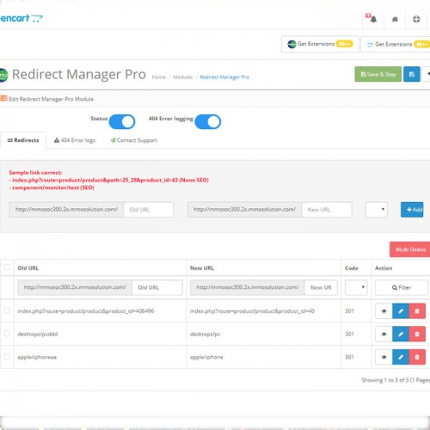Click the first Get Extensions button
The width and height of the screenshot is (430, 430).
(320, 44)
